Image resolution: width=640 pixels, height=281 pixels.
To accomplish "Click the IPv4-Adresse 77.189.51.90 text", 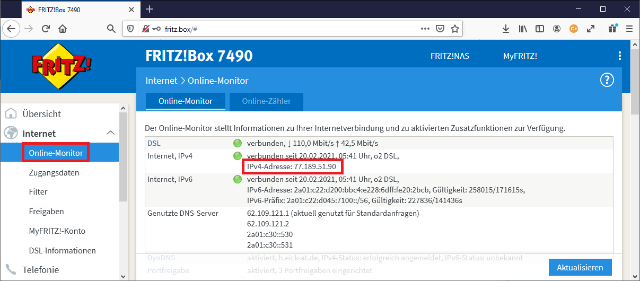I will pyautogui.click(x=292, y=166).
